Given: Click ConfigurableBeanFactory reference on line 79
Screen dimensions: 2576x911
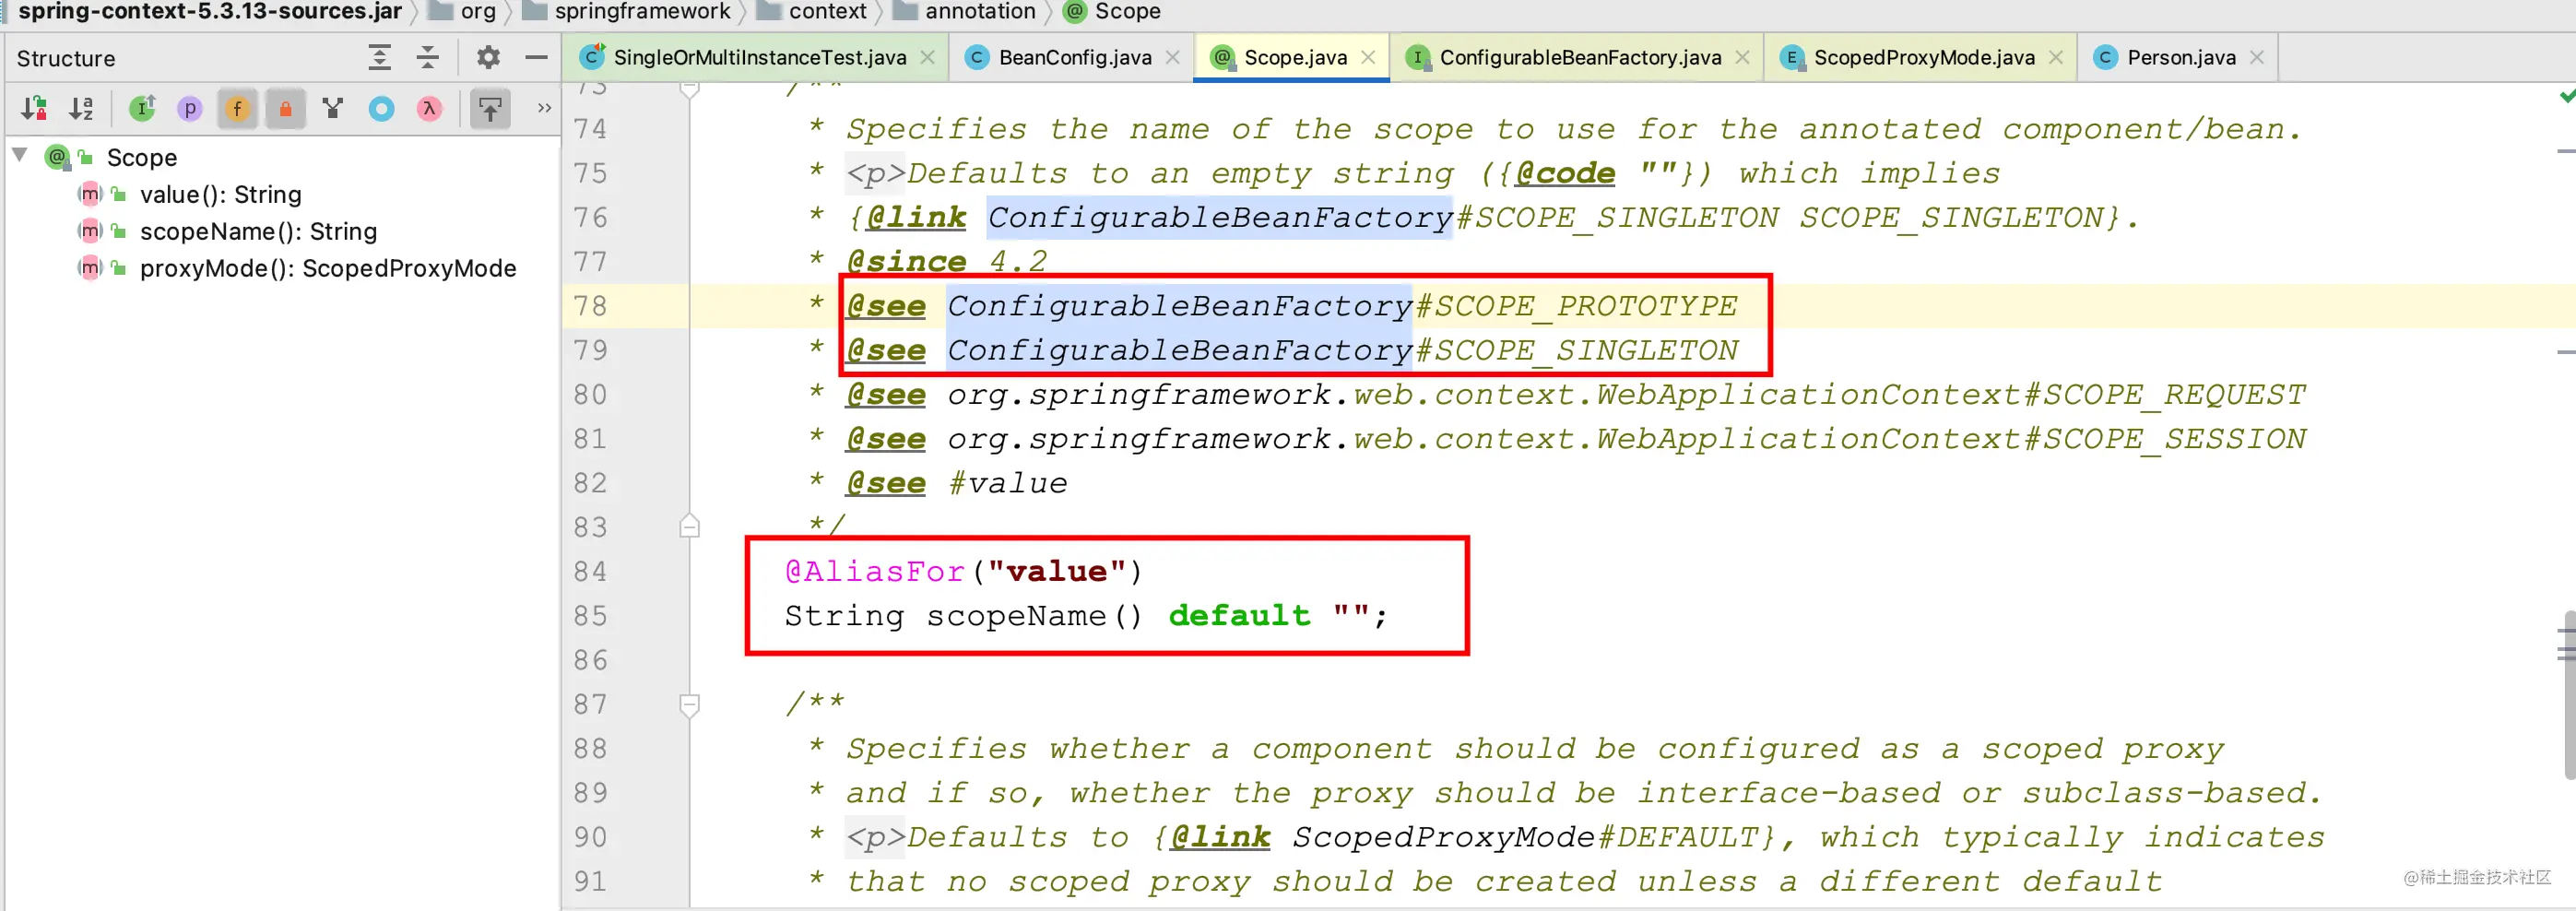Looking at the screenshot, I should [1180, 350].
